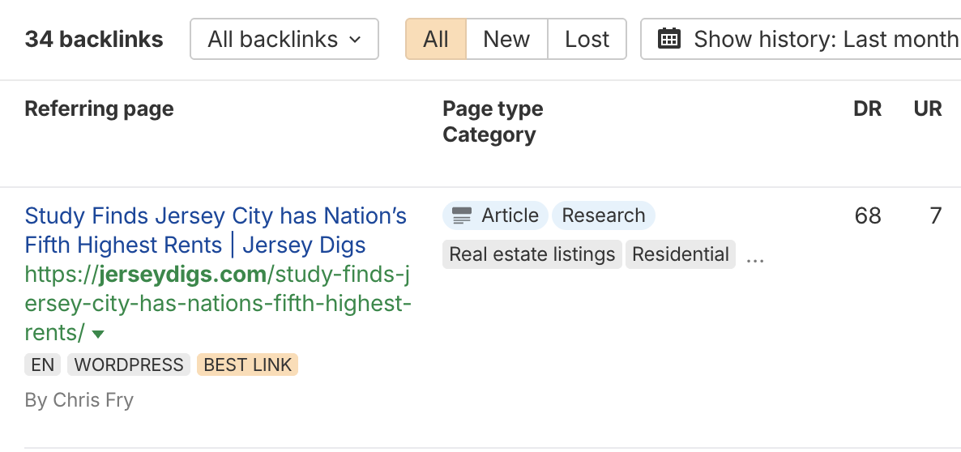Sort by the DR column header
961x452 pixels.
(867, 109)
